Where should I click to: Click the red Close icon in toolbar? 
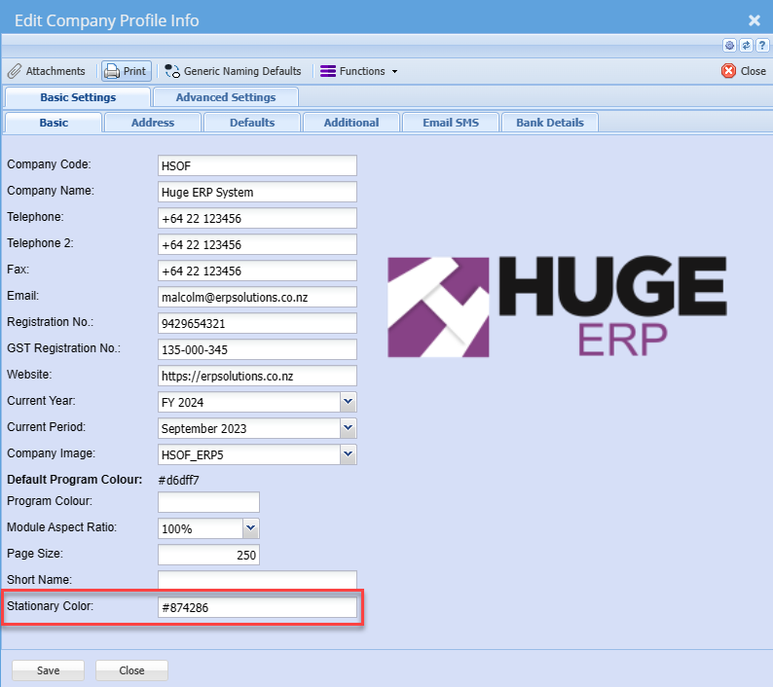[729, 71]
